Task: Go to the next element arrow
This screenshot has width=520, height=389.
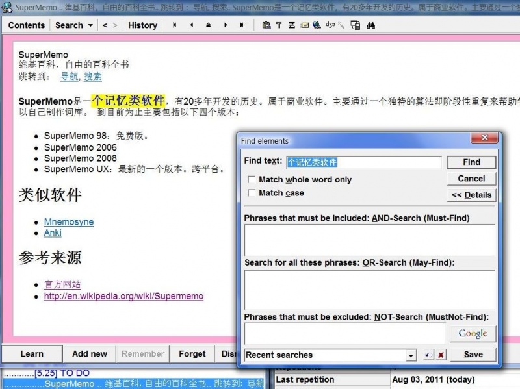Action: [x=226, y=25]
